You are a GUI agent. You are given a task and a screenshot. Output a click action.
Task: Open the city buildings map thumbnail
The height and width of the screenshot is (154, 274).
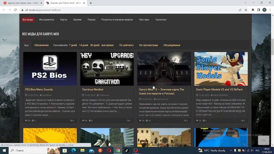coord(107,137)
